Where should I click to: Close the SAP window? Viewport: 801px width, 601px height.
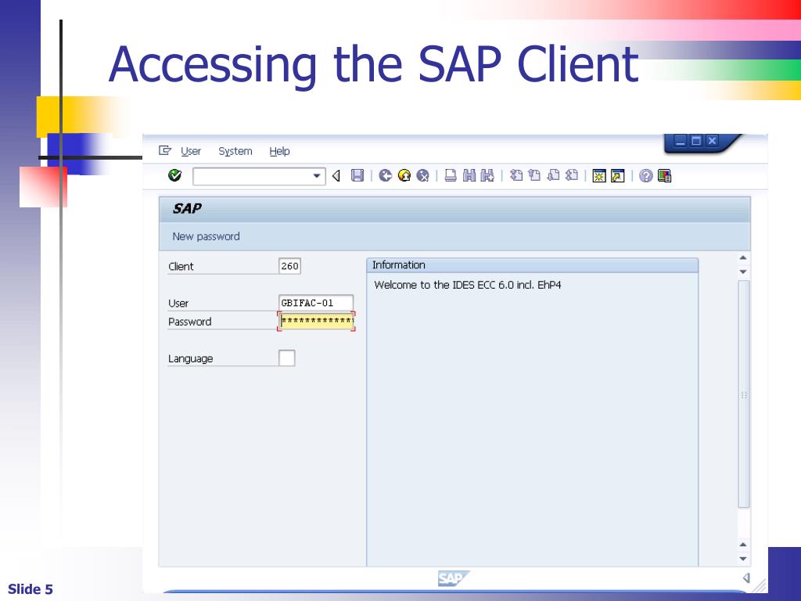click(712, 141)
